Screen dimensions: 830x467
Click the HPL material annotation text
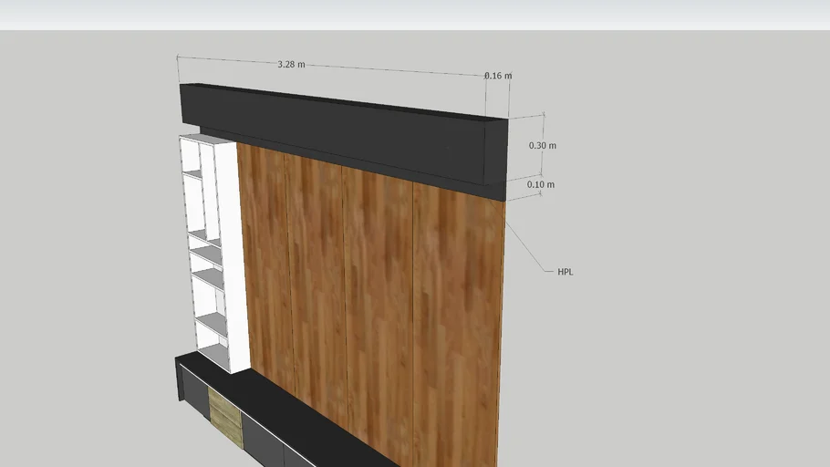[x=565, y=272]
